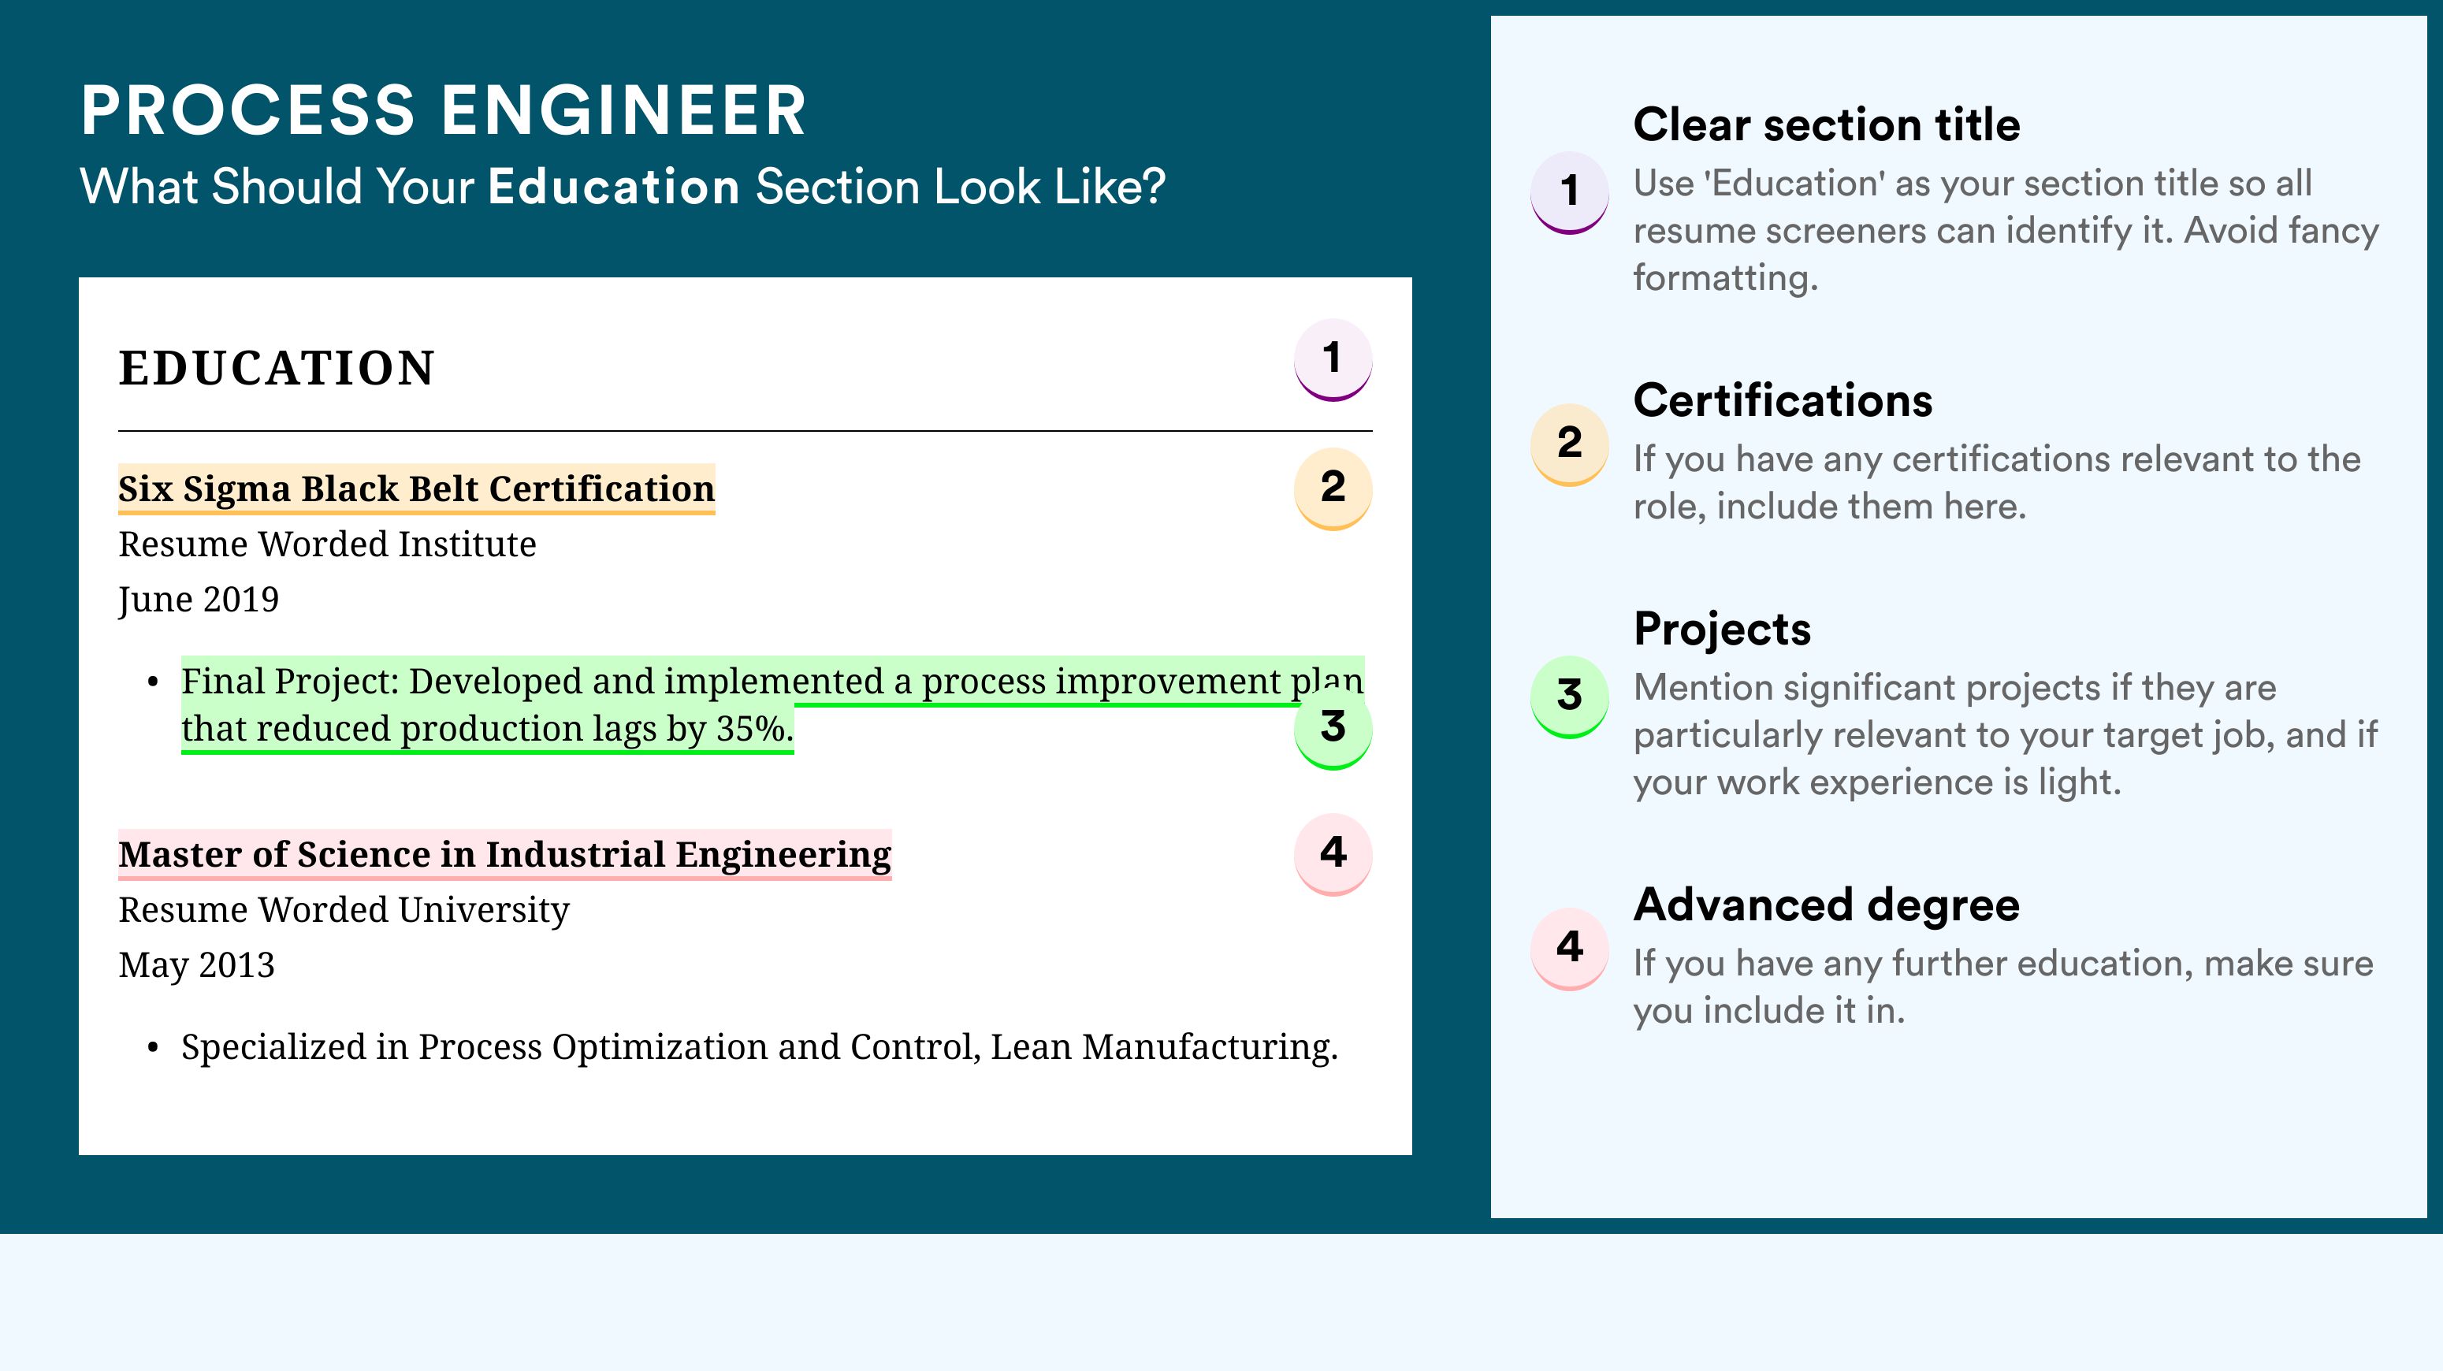Click the PROCESS ENGINEER title
The height and width of the screenshot is (1371, 2443).
444,111
